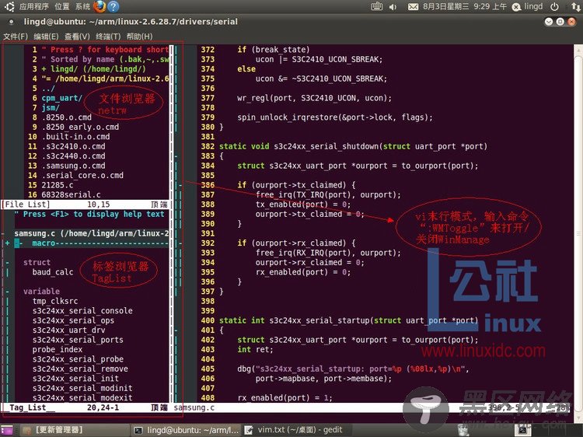This screenshot has height=437, width=583.
Task: Select s3c24xx_serial_probe tag
Action: coord(78,359)
